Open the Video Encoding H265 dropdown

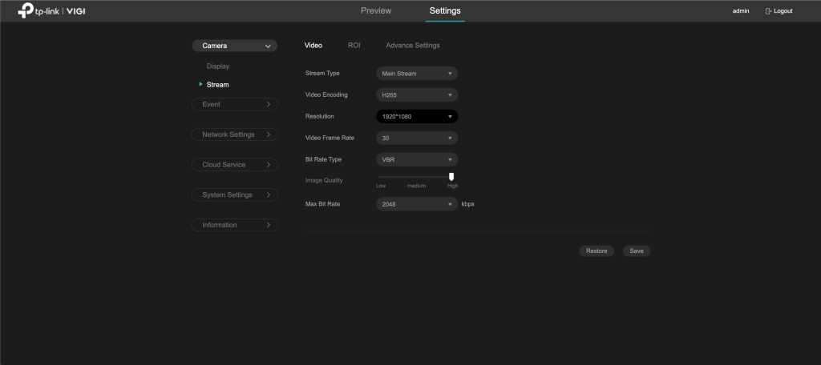click(417, 95)
